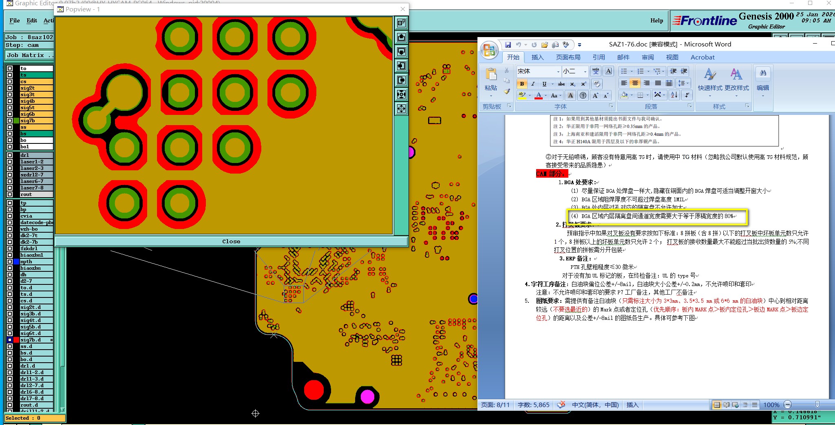Click the Open folder icon in Word toolbar
The height and width of the screenshot is (425, 835).
pos(545,45)
